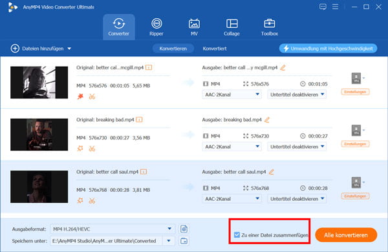Click Alle konvertieren button
This screenshot has height=252, width=388.
pos(346,235)
